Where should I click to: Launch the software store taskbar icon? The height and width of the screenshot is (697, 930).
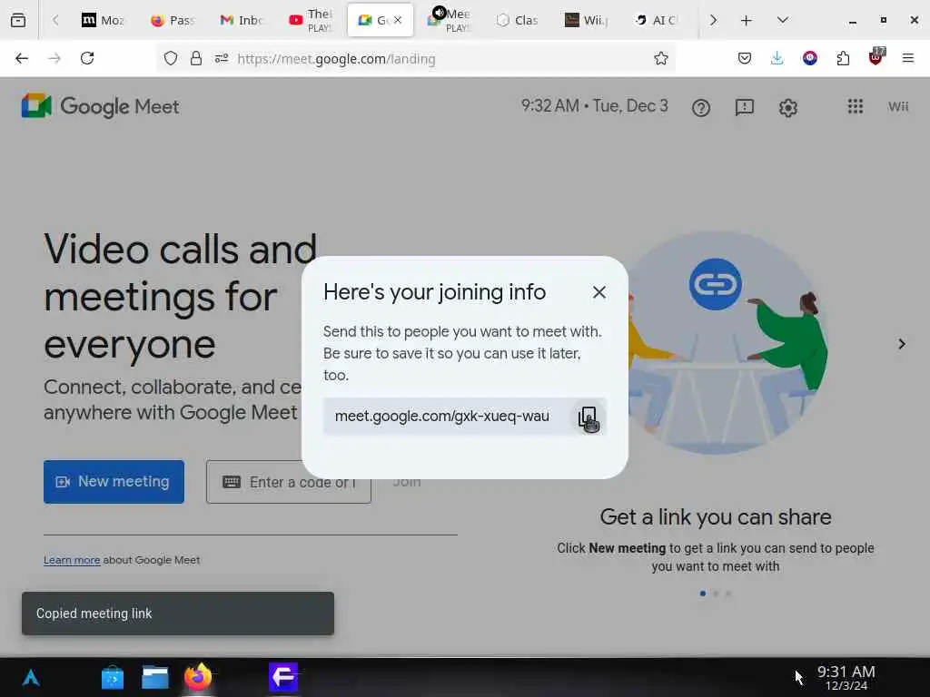click(x=112, y=677)
